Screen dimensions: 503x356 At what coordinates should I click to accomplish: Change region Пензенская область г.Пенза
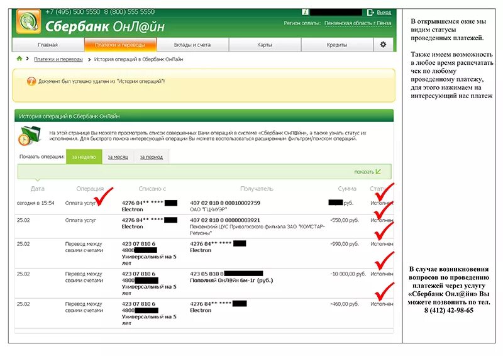click(358, 23)
